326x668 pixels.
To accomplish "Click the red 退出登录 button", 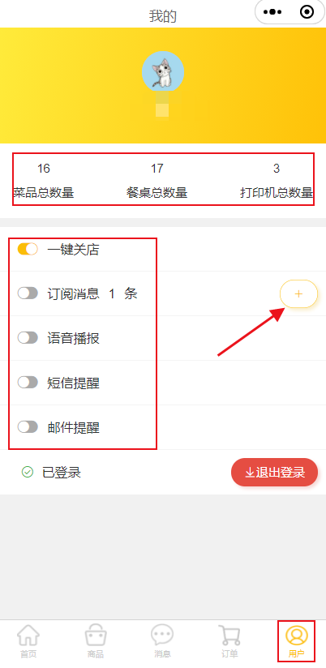I will click(x=274, y=472).
